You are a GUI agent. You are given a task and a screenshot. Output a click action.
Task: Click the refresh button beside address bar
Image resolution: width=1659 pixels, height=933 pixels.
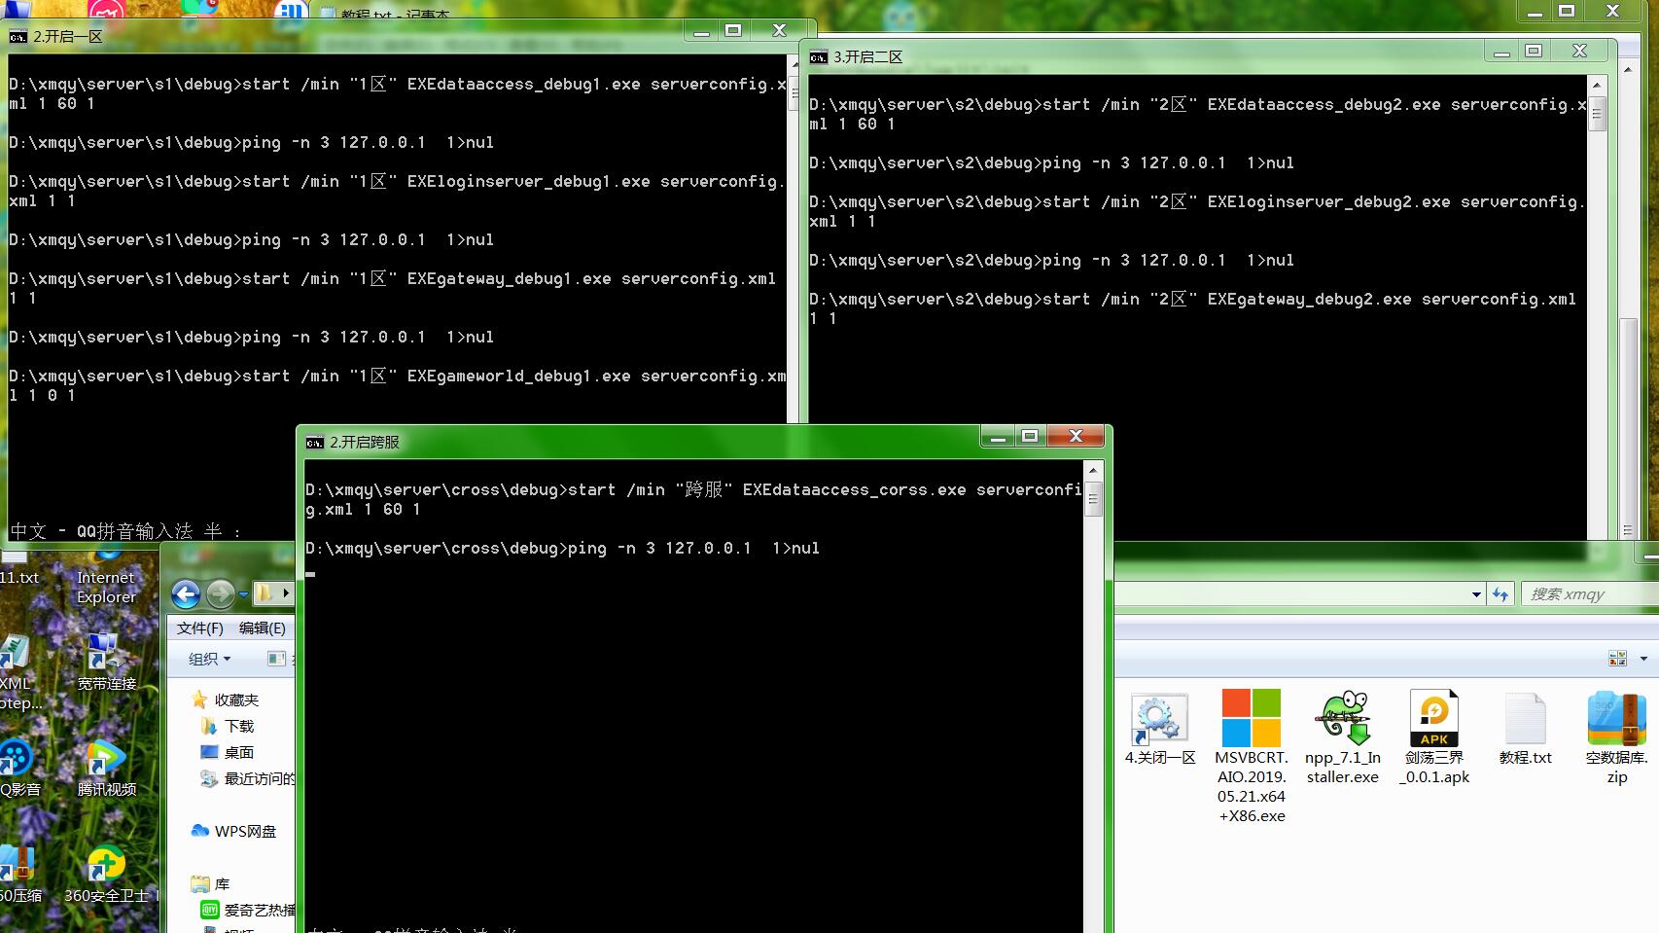[x=1500, y=594]
